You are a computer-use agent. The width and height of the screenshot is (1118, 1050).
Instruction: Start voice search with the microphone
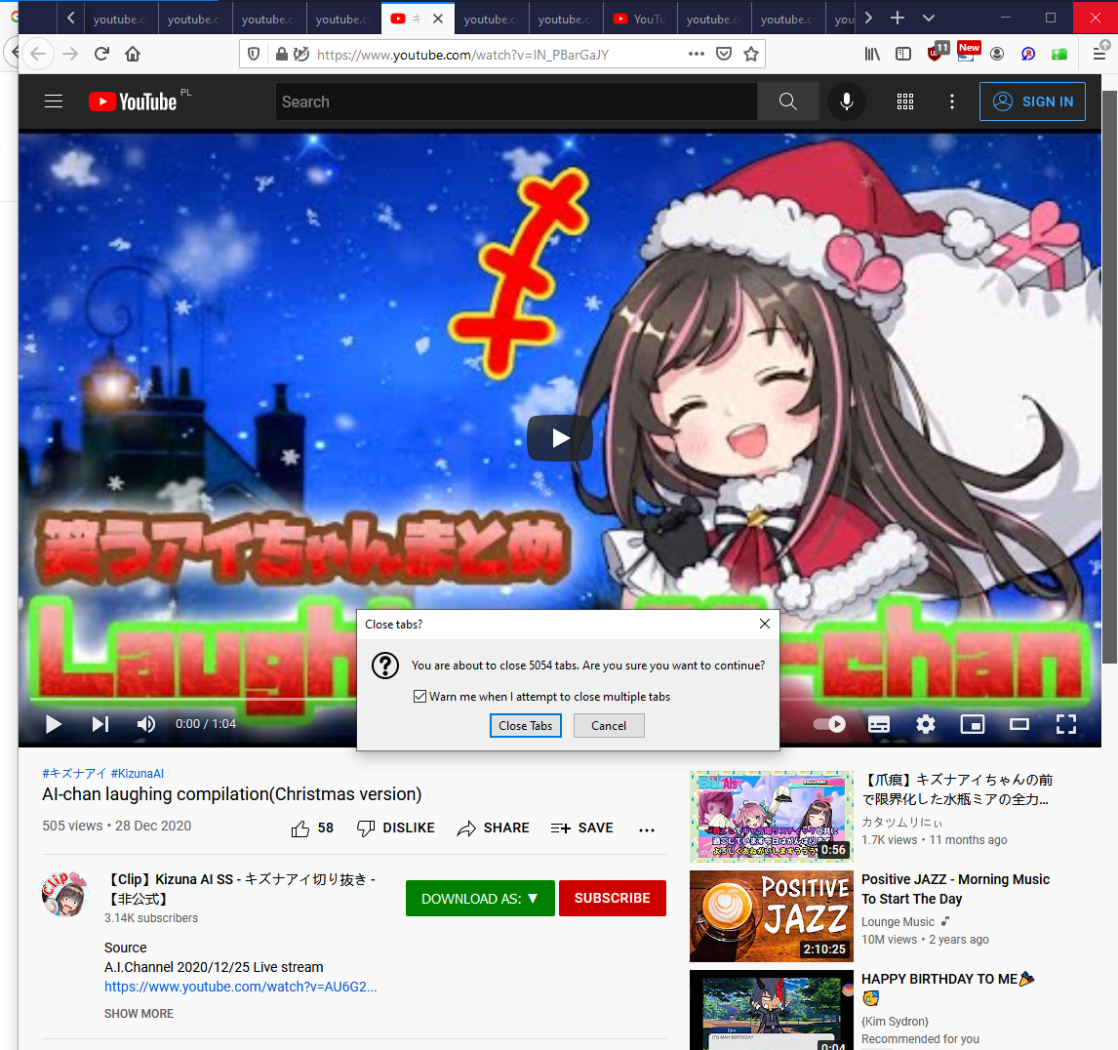coord(847,101)
